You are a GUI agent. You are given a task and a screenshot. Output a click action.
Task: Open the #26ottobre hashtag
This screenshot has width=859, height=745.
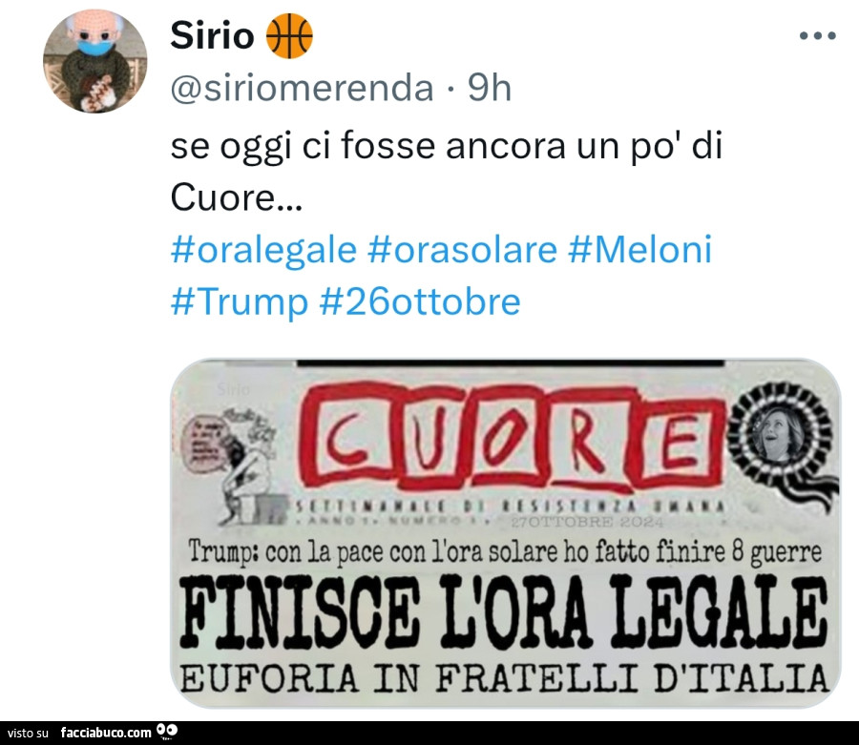click(420, 302)
